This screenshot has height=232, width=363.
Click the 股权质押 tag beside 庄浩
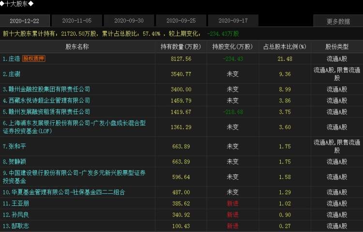pyautogui.click(x=34, y=58)
